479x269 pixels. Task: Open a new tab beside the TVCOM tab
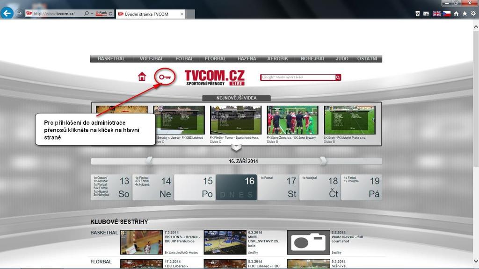tap(190, 14)
